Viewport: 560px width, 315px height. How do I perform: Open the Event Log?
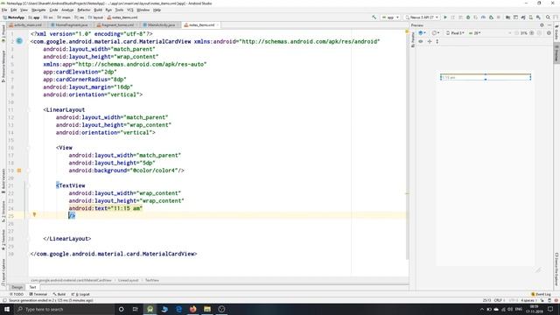tap(541, 294)
